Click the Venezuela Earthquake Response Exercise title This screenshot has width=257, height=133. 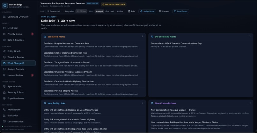pyautogui.click(x=62, y=3)
